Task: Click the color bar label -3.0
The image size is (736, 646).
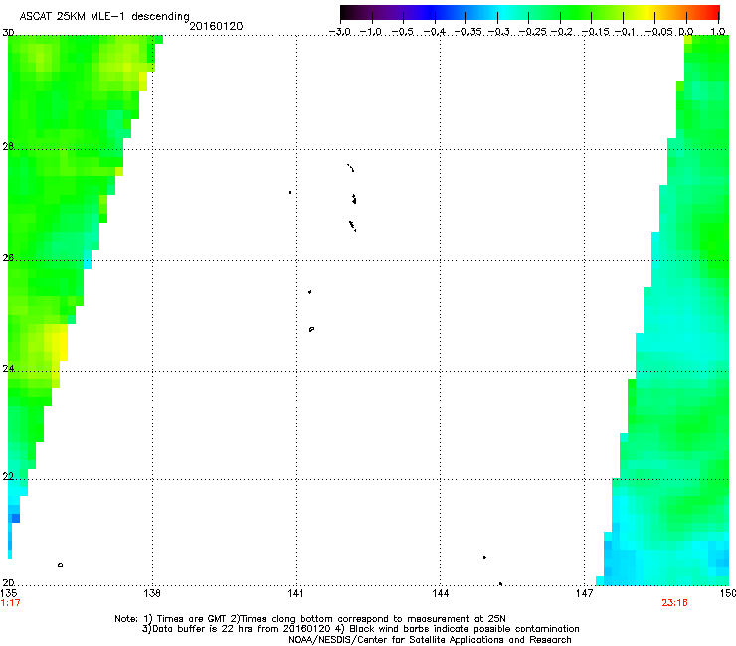Action: [340, 32]
